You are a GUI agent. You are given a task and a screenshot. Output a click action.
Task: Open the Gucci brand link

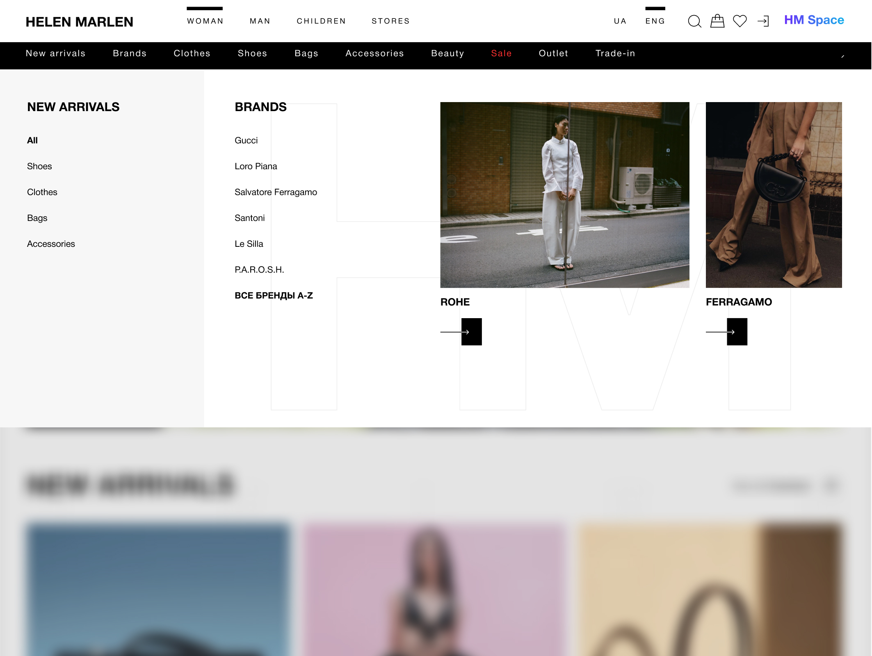click(x=246, y=140)
